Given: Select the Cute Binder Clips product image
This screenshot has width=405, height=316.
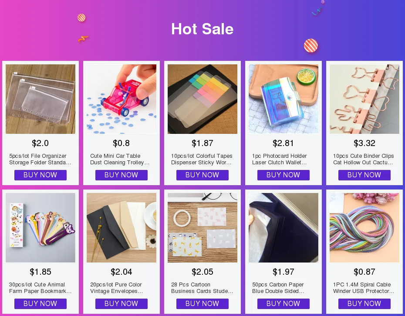Looking at the screenshot, I should tap(364, 99).
